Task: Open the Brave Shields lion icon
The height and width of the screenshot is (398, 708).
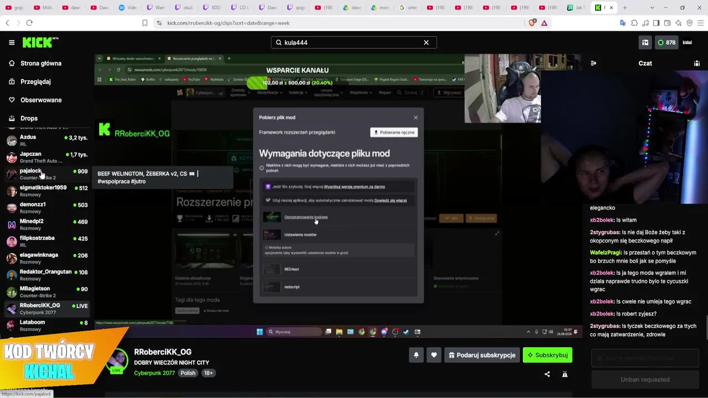Action: click(x=533, y=23)
